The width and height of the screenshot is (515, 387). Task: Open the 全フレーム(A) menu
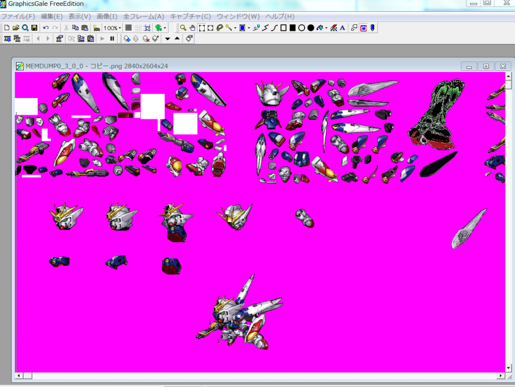(x=144, y=16)
